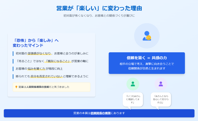Click bullet 断られても自分を否定されていない
This screenshot has width=198, height=121.
[52, 76]
